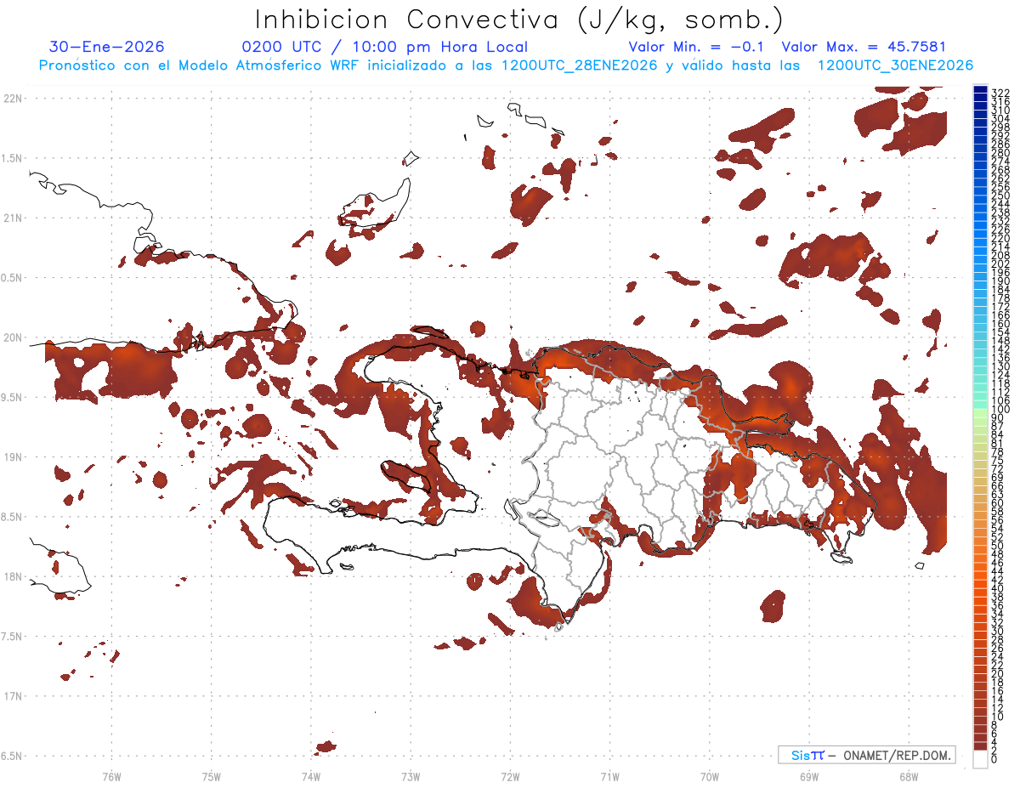Click the '71W' longitude label
Image resolution: width=1020 pixels, height=788 pixels.
point(609,776)
